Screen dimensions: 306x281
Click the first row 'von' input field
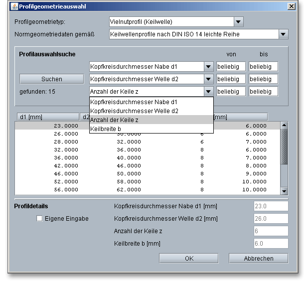coord(231,67)
